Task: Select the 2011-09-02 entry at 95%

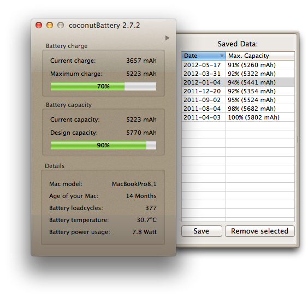Action: click(238, 100)
